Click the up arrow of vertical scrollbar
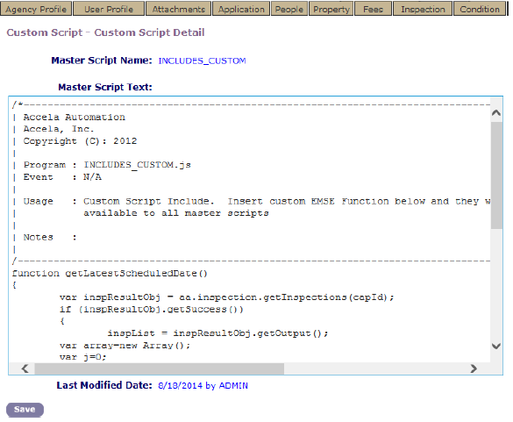The height and width of the screenshot is (422, 513). pos(496,113)
